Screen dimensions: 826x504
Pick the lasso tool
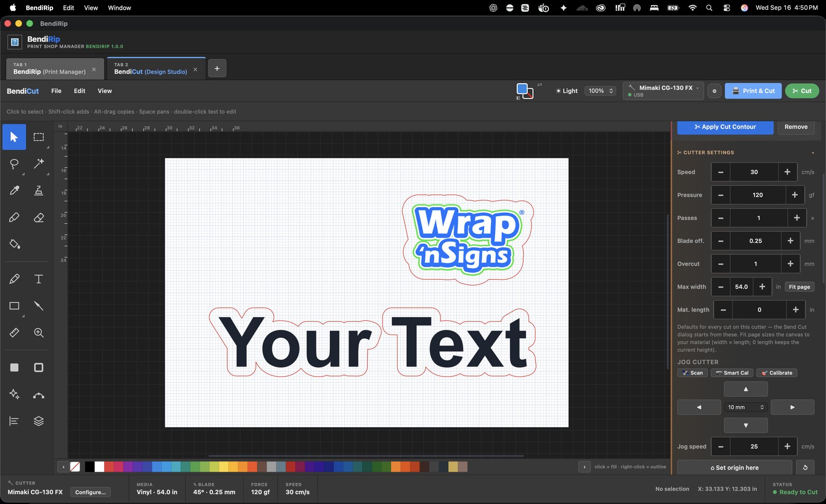(14, 164)
